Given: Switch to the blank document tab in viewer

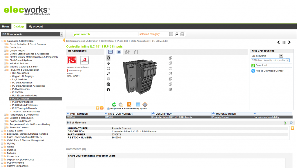Looking at the screenshot, I should coord(136,52).
